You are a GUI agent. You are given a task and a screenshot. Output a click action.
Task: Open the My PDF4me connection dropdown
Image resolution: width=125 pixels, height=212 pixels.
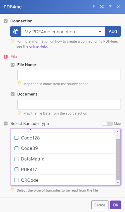[63, 31]
